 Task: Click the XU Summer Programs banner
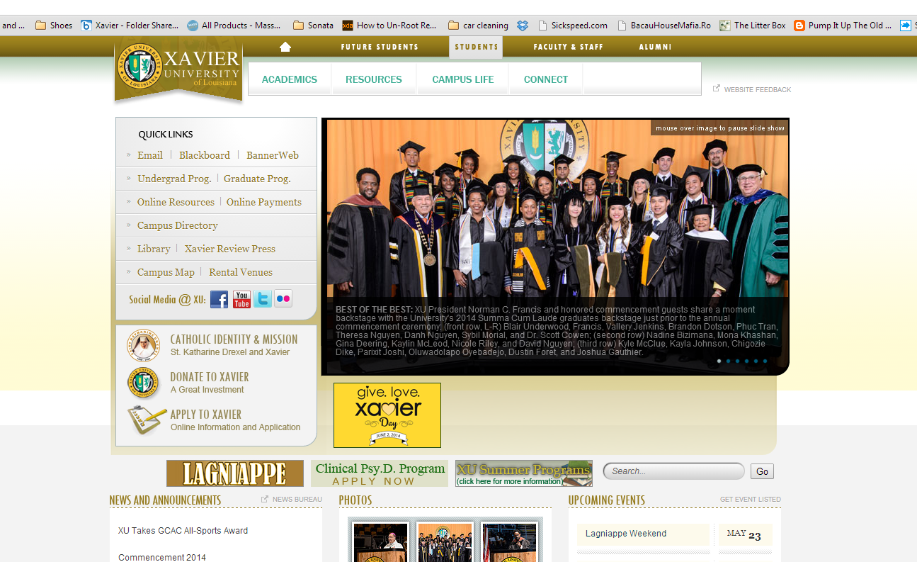(x=524, y=473)
